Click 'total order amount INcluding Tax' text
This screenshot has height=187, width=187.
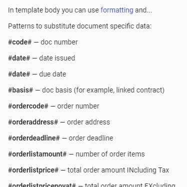118,170
